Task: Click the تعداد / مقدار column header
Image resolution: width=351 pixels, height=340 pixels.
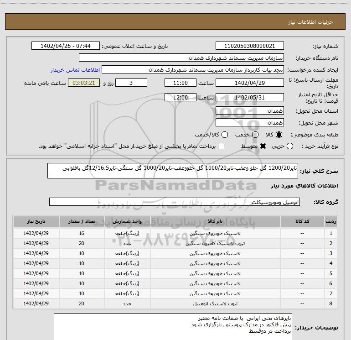Action: (82, 221)
